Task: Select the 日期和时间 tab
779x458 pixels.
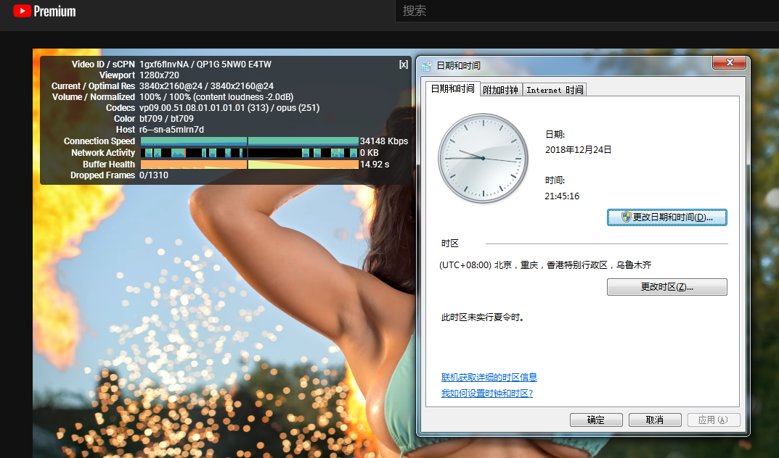Action: point(452,89)
